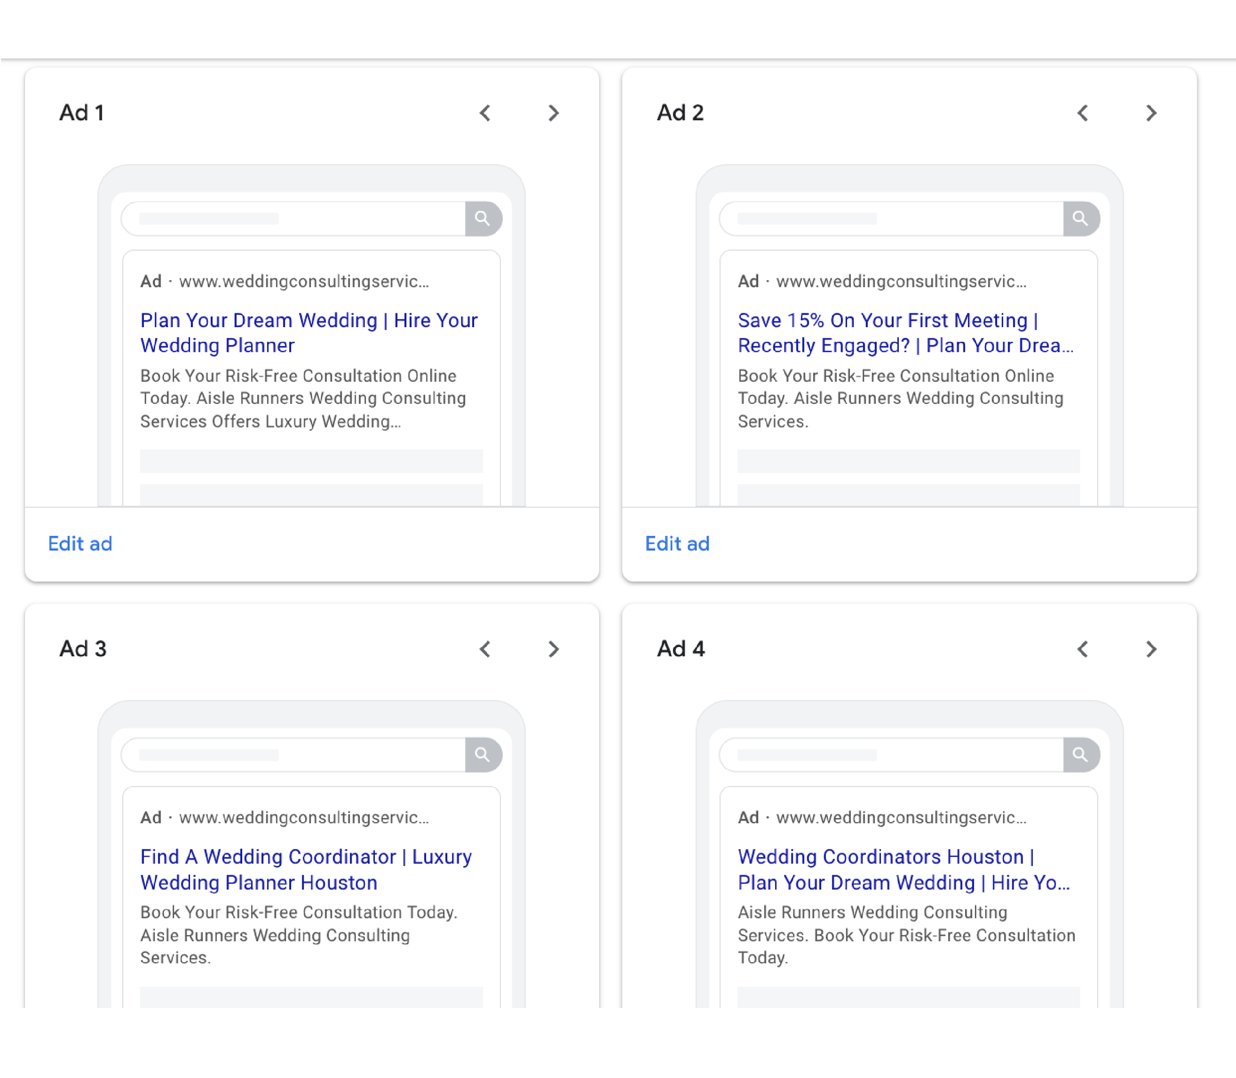Click Ad 2 description ending 'Wedding Consulting Services.'
This screenshot has height=1078, width=1236.
901,398
